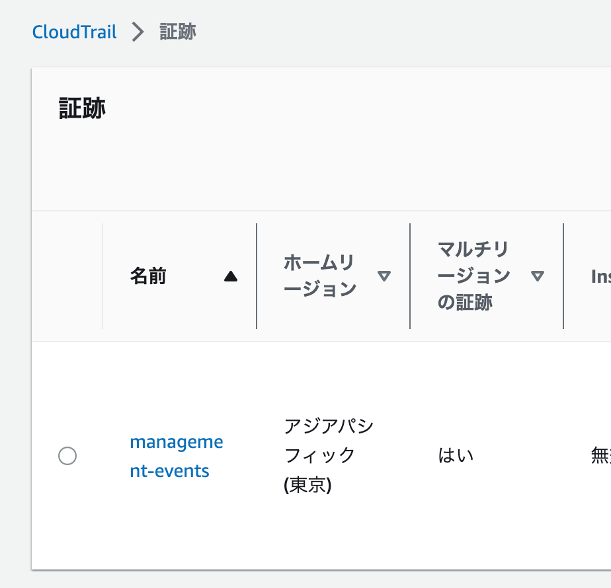The image size is (611, 588).
Task: Open the management-events trail link
Action: (x=177, y=456)
